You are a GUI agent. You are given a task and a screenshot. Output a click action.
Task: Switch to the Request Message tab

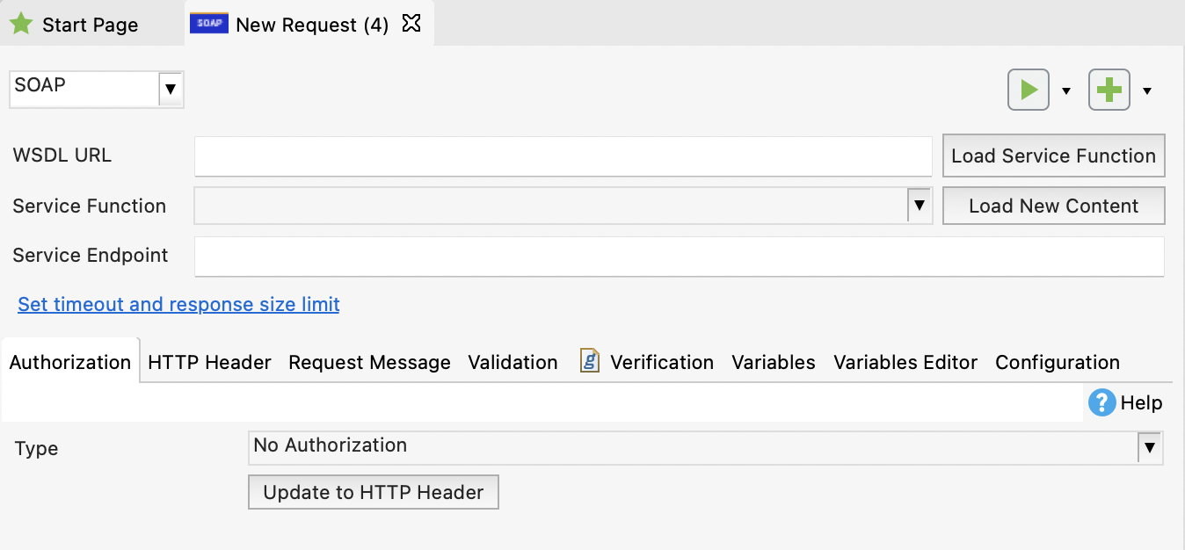click(368, 362)
